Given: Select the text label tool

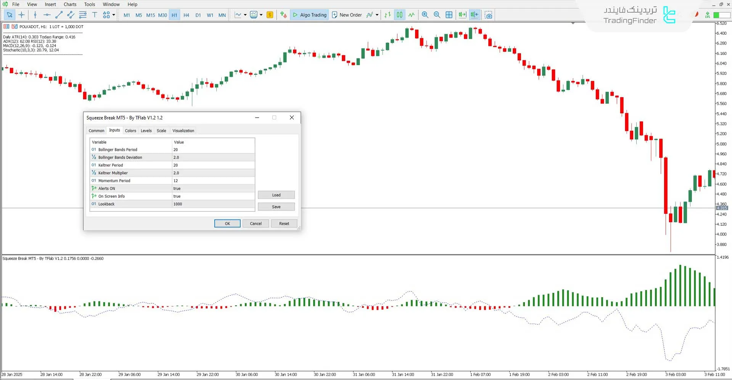Looking at the screenshot, I should [x=95, y=15].
